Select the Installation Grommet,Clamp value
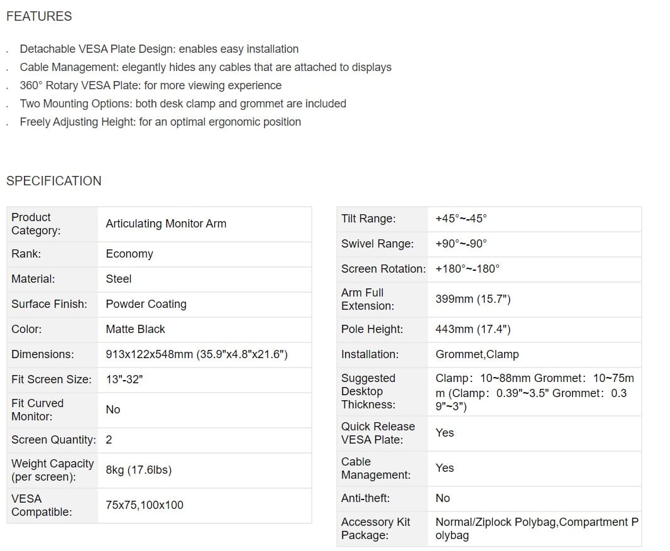The image size is (670, 551). point(477,354)
